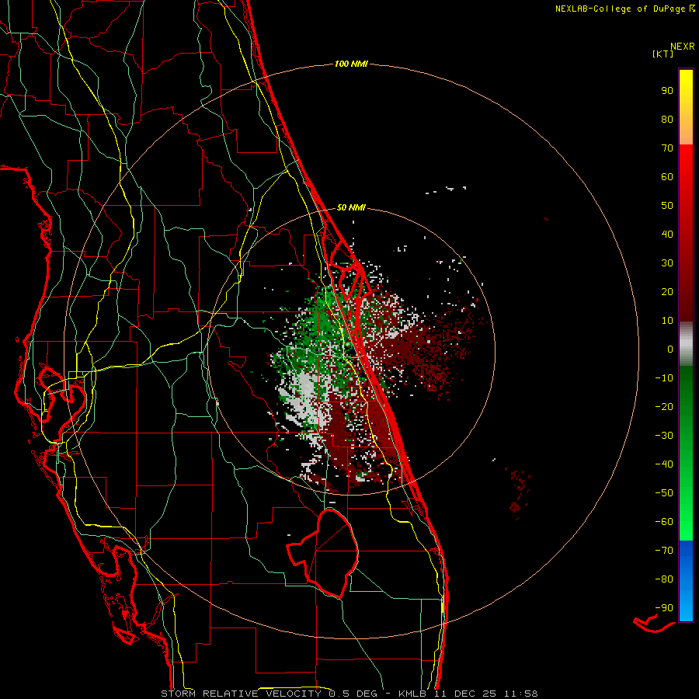699x699 pixels.
Task: Click the -80 value on velocity scale
Action: click(664, 579)
